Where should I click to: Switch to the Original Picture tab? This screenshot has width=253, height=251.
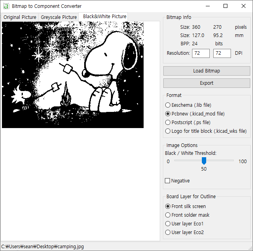(20, 17)
